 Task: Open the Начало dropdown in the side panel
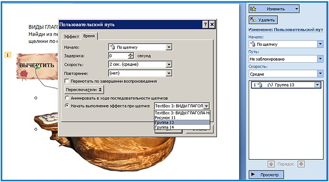(320, 44)
